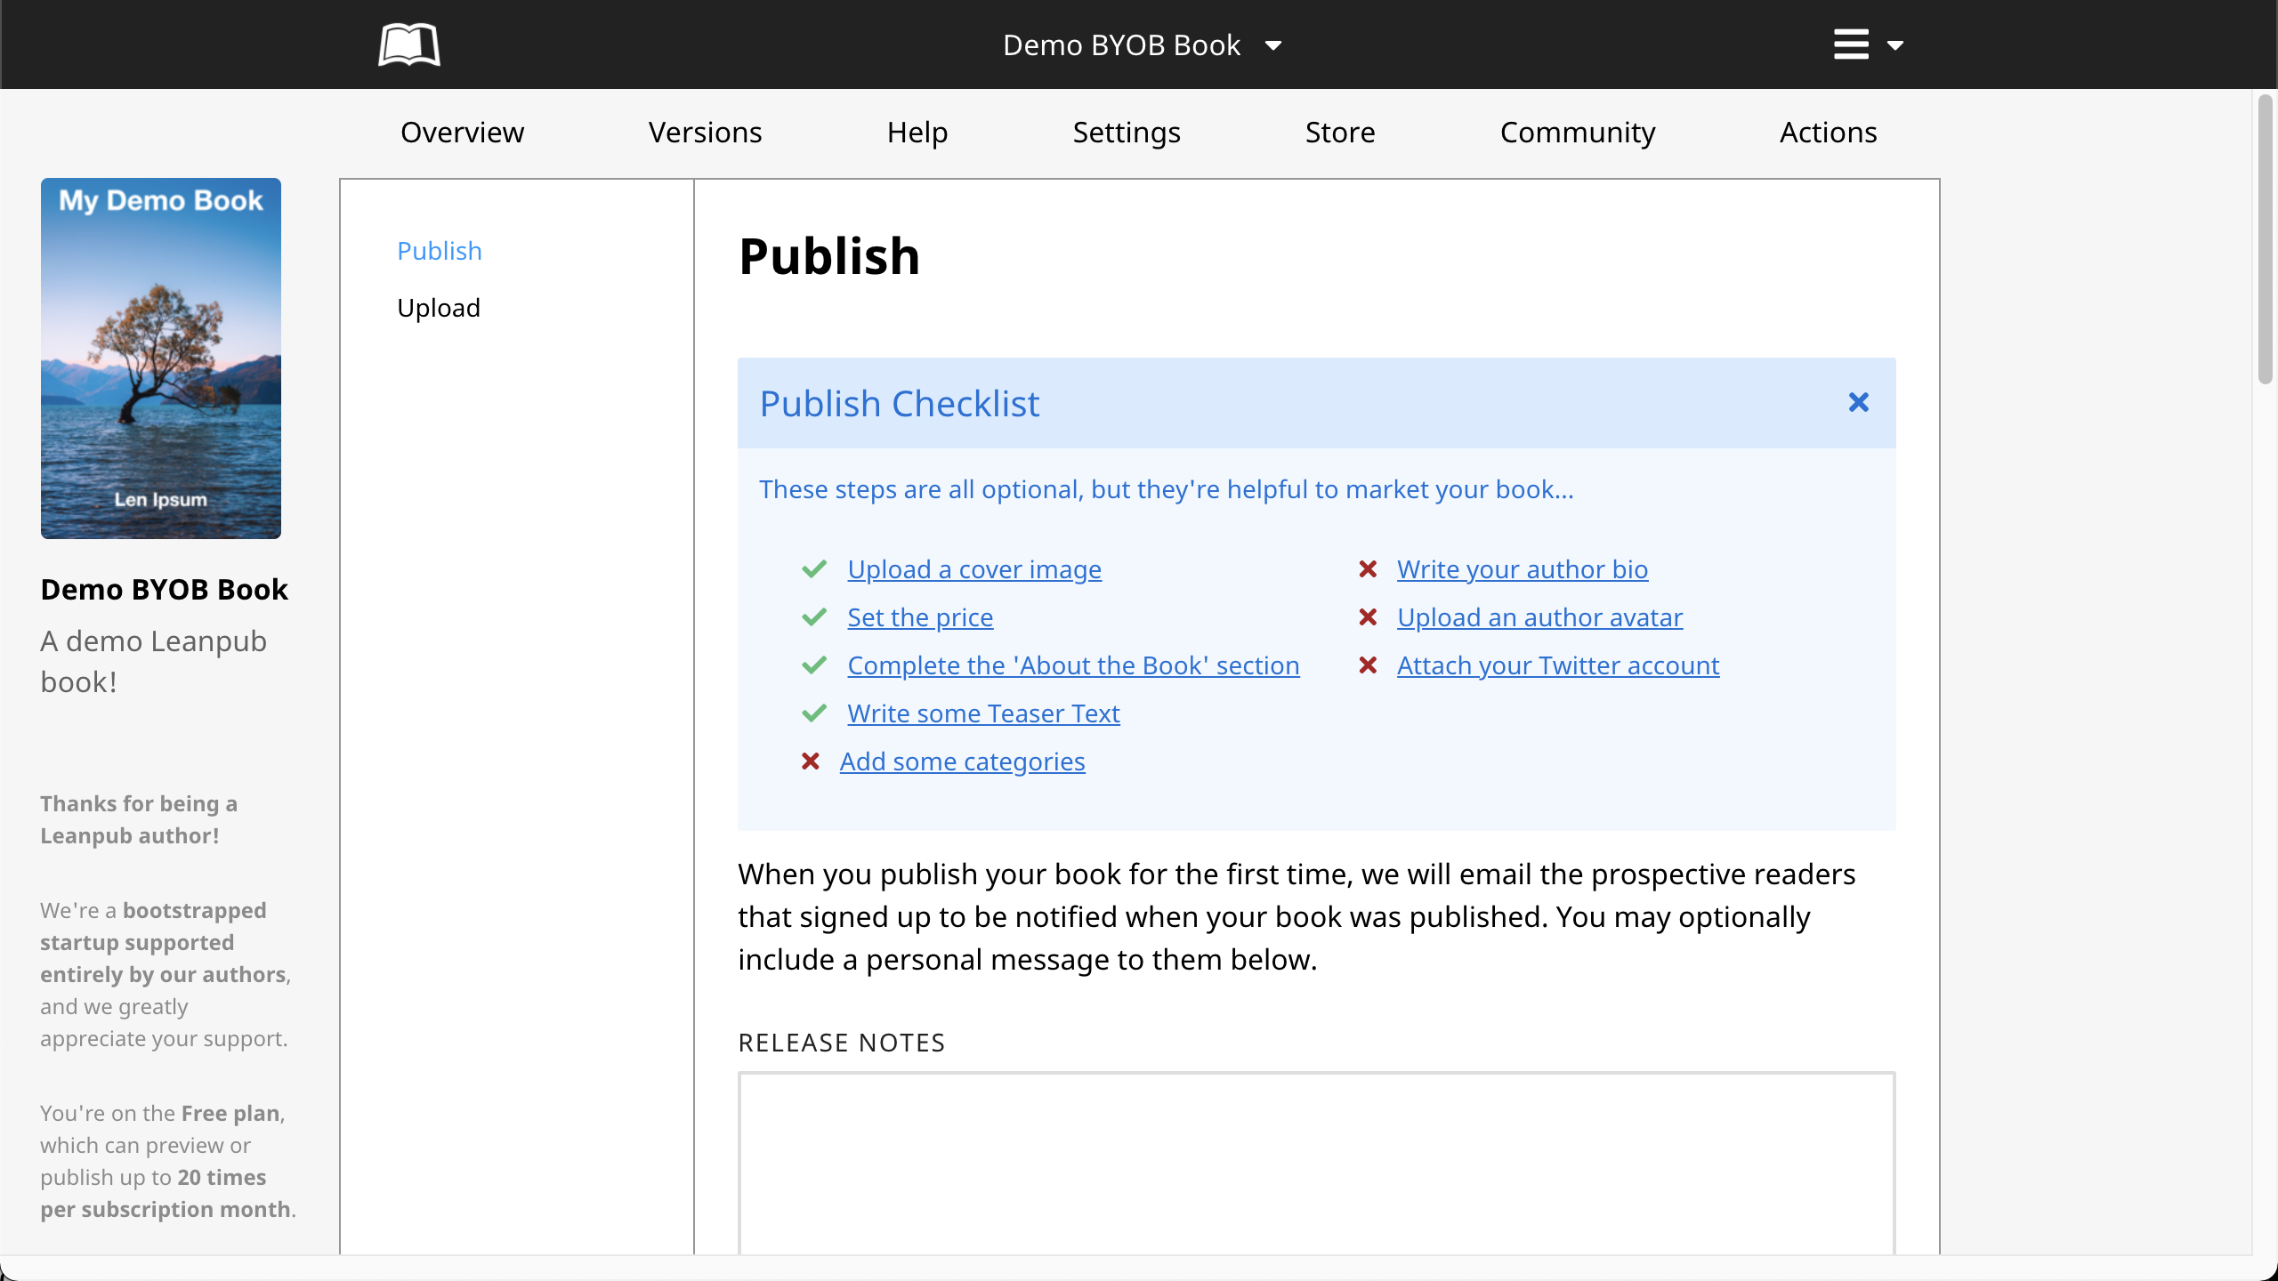This screenshot has height=1281, width=2278.
Task: Click the vertical page scrollbar
Action: click(2266, 240)
